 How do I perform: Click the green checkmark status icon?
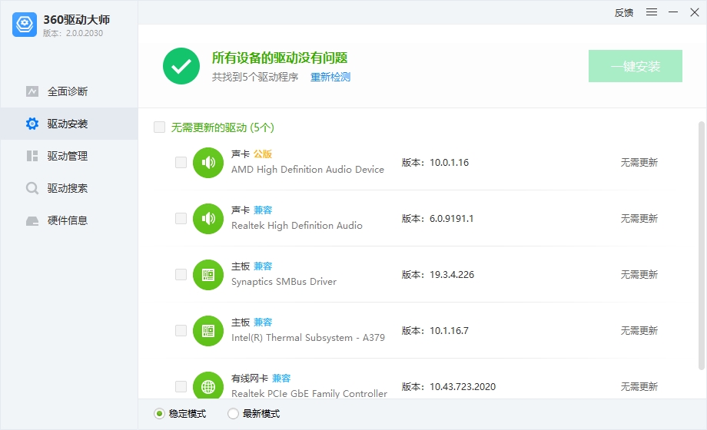coord(181,66)
